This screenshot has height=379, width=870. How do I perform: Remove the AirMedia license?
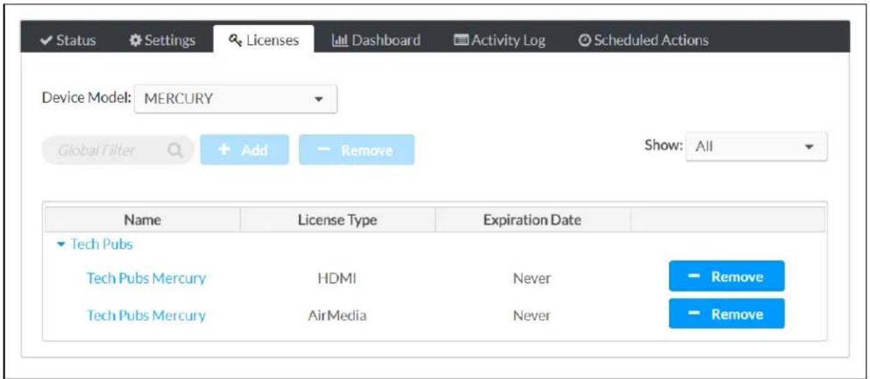click(727, 314)
